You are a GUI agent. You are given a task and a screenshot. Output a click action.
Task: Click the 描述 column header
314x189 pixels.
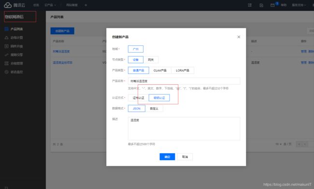254,41
